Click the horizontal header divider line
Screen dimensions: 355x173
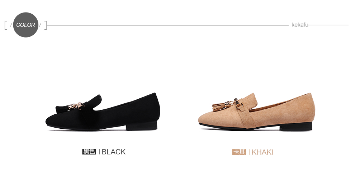click(x=168, y=25)
